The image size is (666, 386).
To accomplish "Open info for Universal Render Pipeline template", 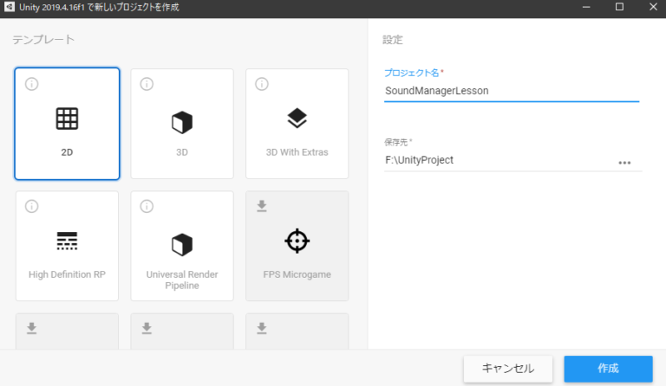I will tap(147, 206).
